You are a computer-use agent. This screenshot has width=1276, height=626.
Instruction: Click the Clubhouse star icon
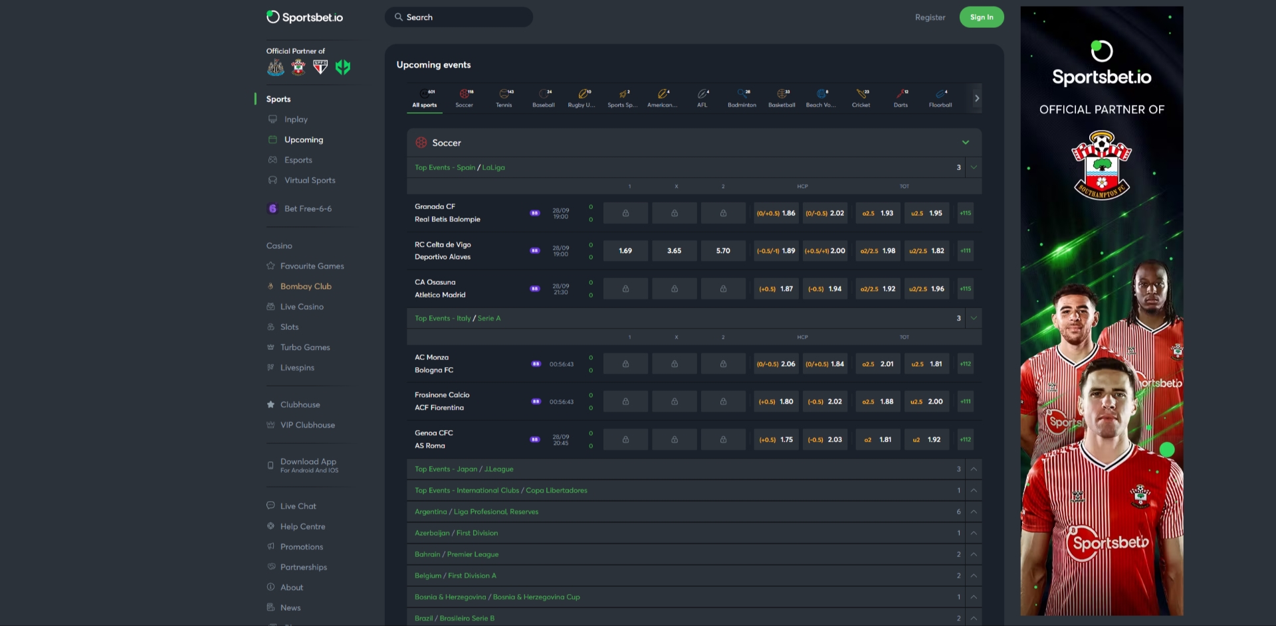click(270, 404)
